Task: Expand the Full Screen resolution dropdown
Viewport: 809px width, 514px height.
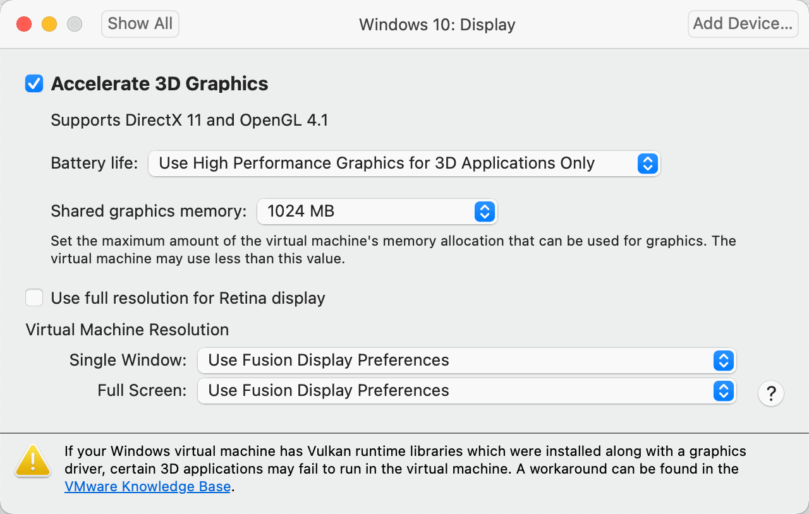Action: coord(466,391)
